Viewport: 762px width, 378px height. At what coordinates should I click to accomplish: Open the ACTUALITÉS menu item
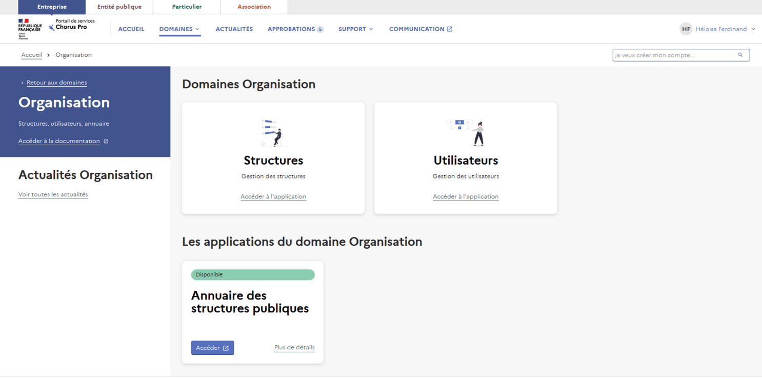(234, 29)
